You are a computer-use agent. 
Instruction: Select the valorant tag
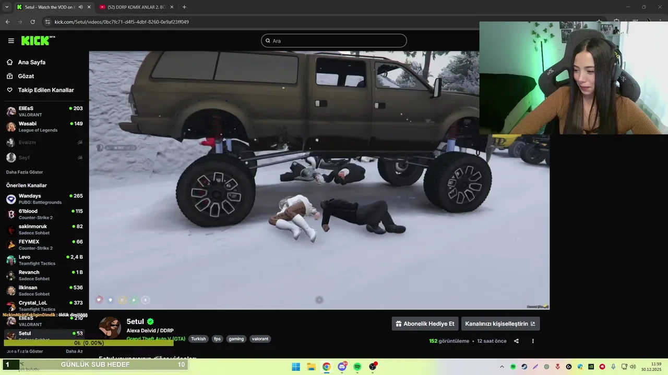(260, 339)
